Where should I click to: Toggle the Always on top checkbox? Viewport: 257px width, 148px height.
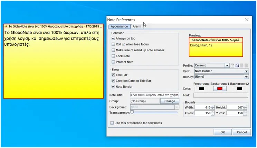coord(113,39)
